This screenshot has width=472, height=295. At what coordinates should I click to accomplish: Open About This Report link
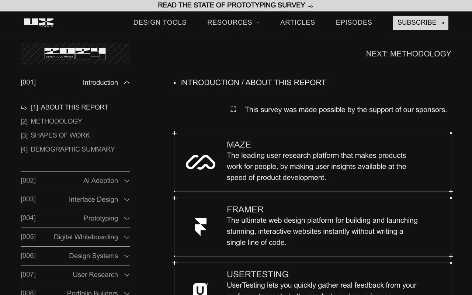74,107
